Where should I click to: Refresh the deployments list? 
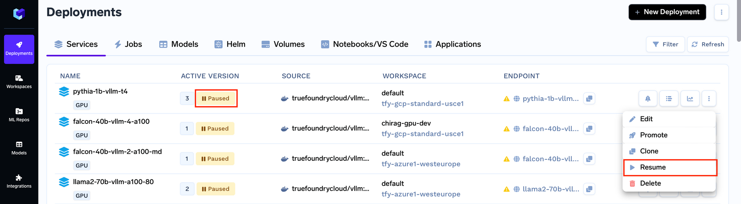click(708, 44)
